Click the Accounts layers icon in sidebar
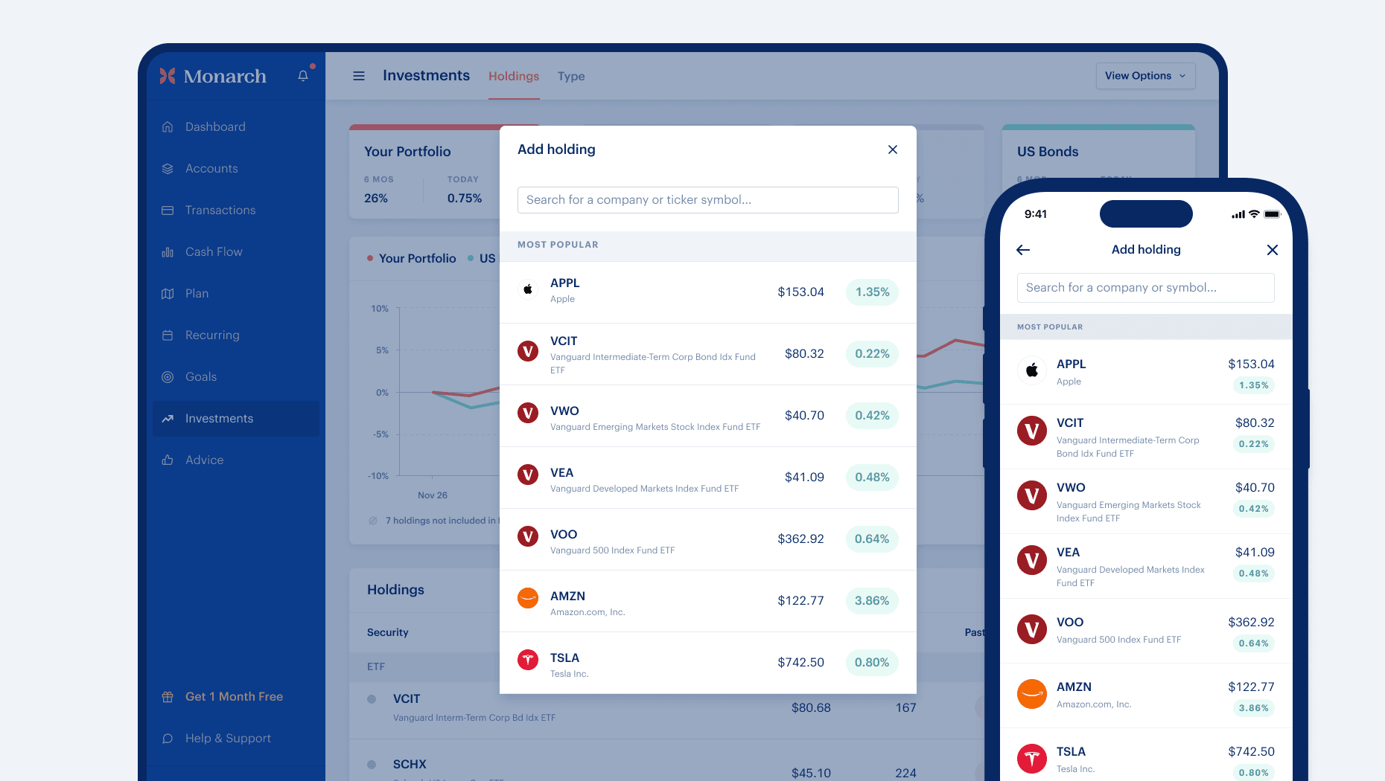This screenshot has width=1385, height=781. click(168, 169)
